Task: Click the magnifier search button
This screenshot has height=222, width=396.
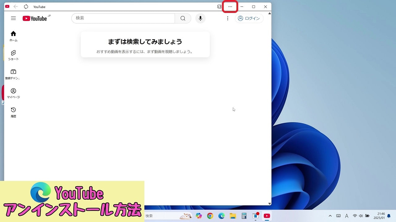Action: point(183,18)
